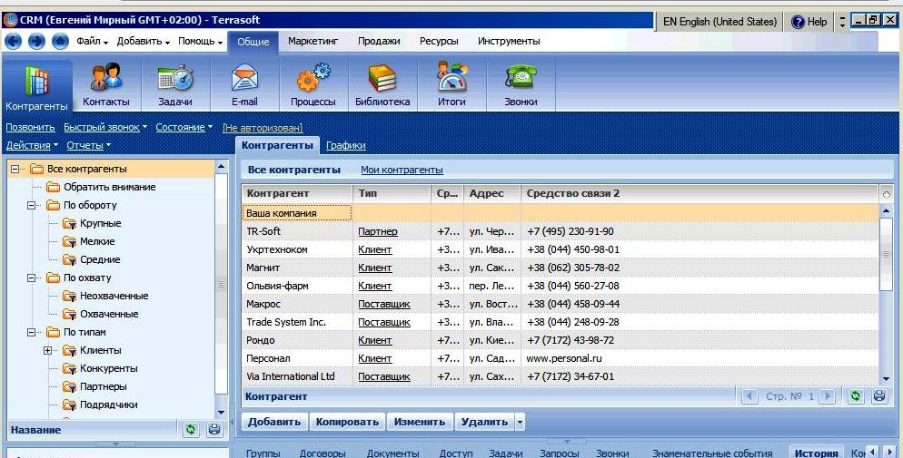
Task: Go back with the blue left arrow
Action: click(14, 42)
